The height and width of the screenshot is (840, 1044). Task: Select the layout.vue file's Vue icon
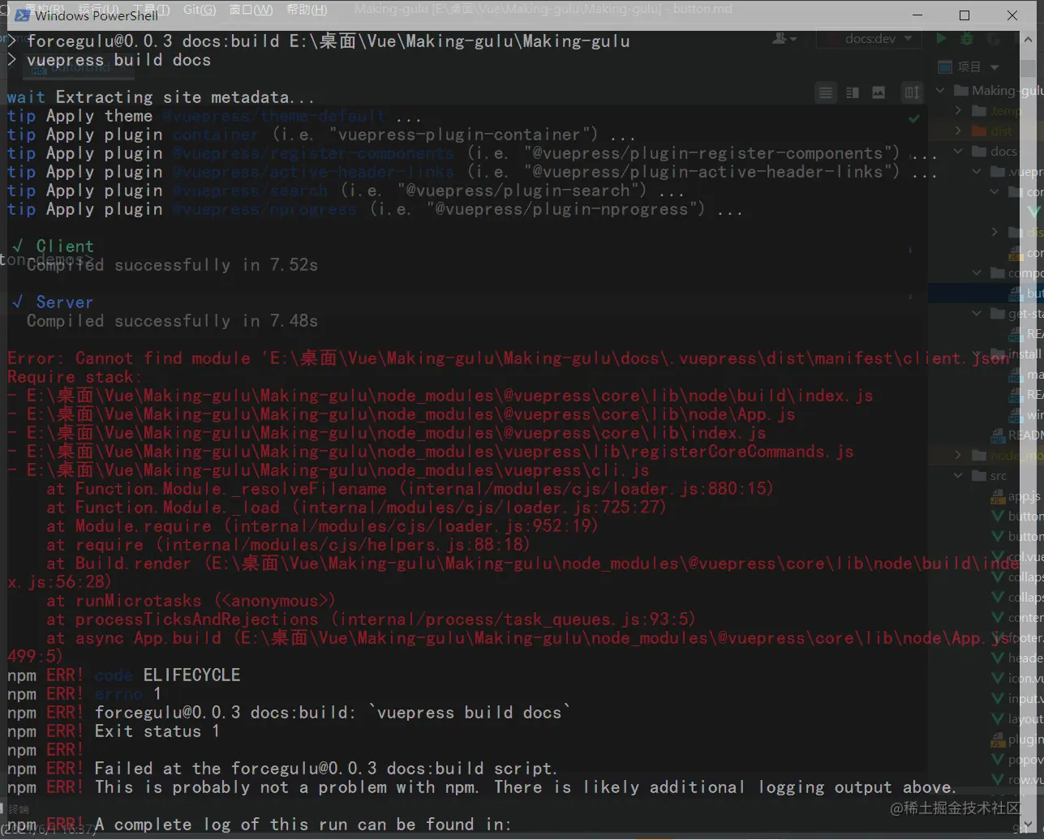[998, 719]
